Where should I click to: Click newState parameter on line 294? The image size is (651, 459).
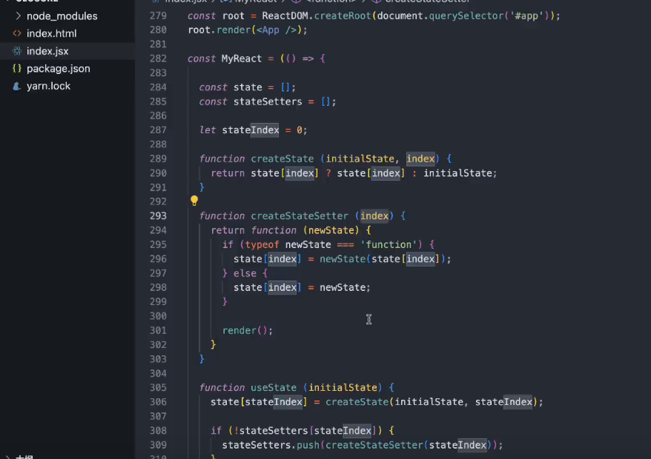click(x=331, y=230)
